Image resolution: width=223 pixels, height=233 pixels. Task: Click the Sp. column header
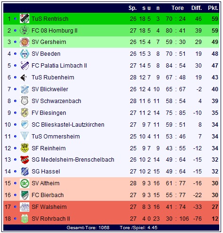click(x=132, y=8)
